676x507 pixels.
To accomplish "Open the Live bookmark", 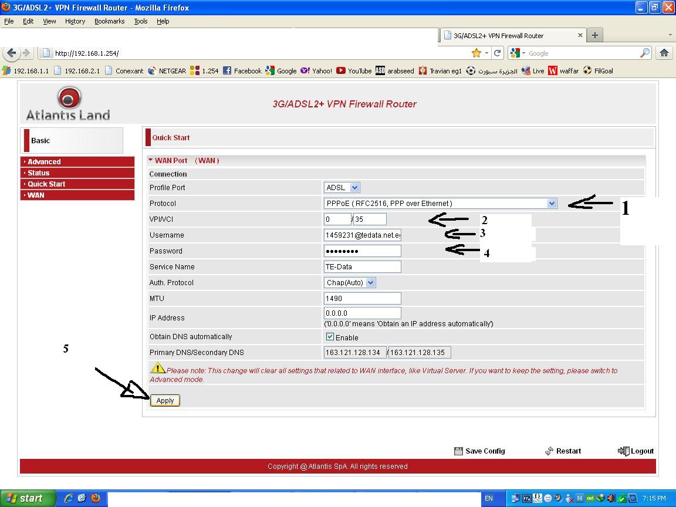I will (x=533, y=70).
